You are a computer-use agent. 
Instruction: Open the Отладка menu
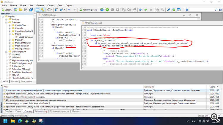(40, 5)
